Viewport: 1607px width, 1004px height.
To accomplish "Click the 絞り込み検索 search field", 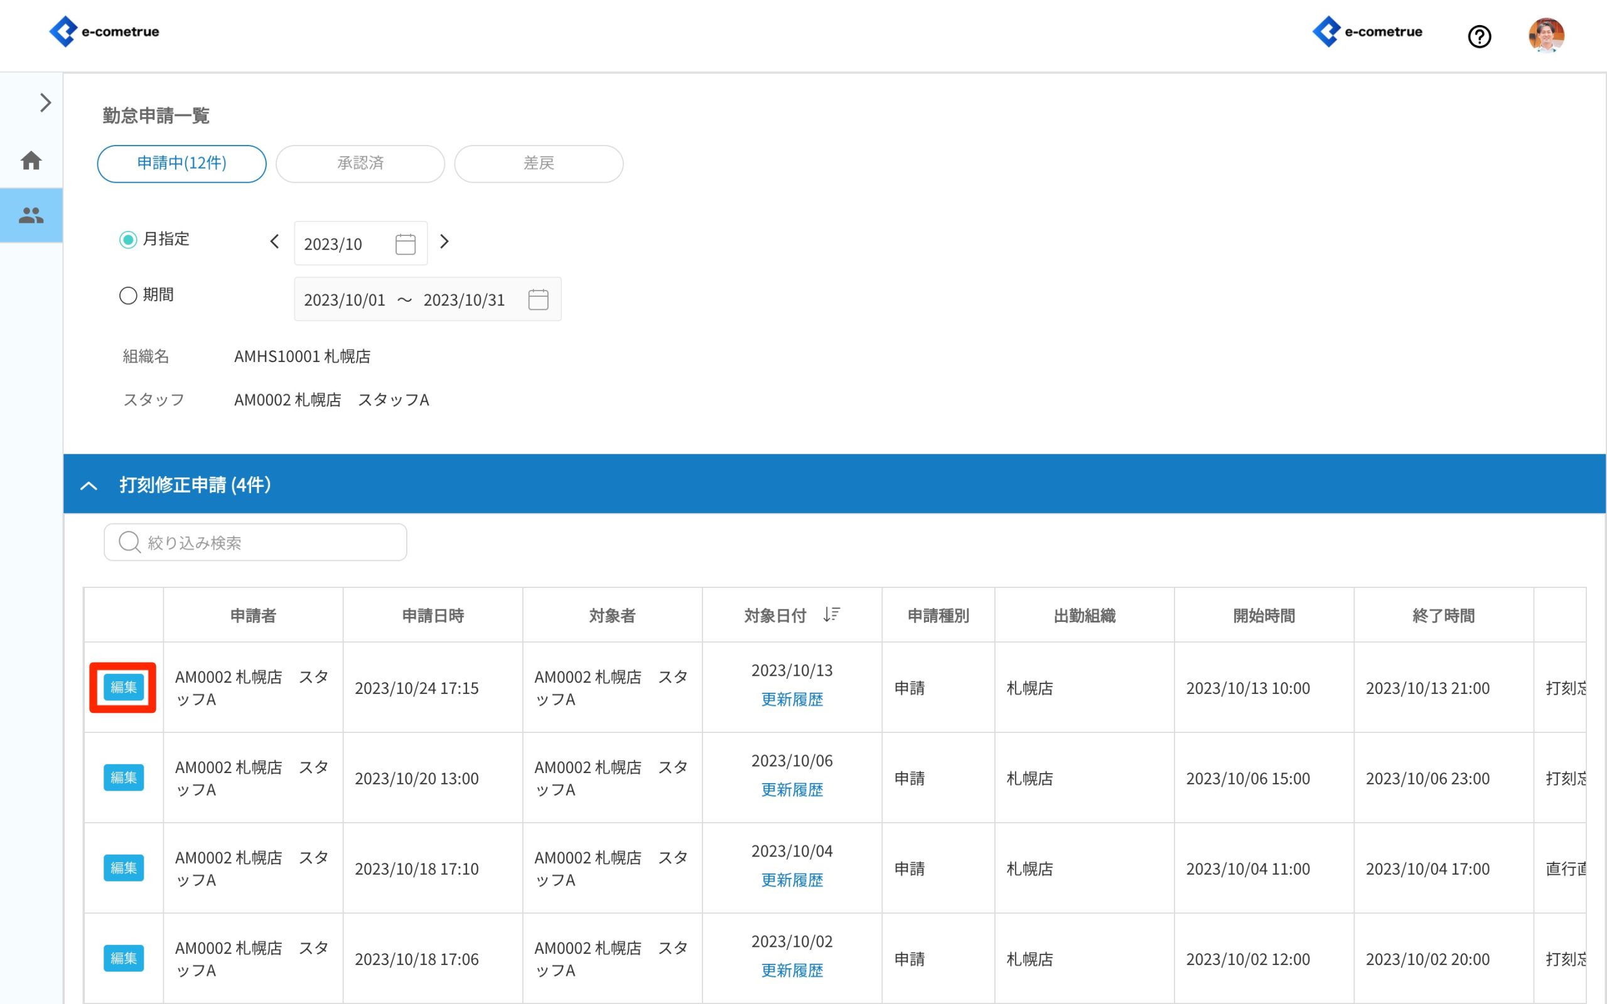I will [x=255, y=543].
